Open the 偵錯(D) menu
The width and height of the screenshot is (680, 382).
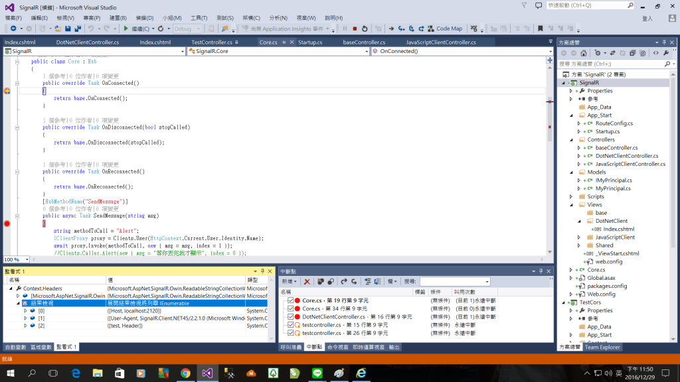point(145,18)
